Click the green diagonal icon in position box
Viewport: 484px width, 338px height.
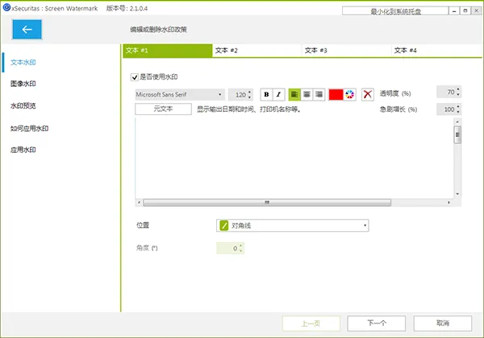pos(223,225)
